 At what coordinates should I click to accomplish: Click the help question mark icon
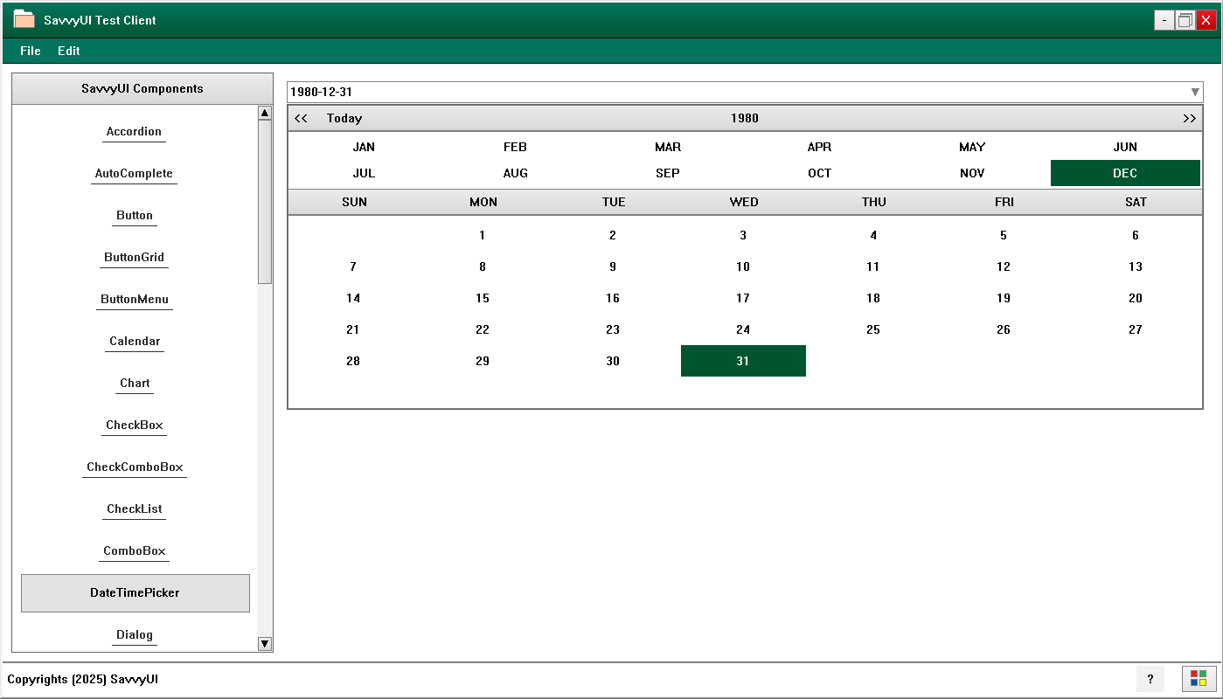coord(1150,679)
